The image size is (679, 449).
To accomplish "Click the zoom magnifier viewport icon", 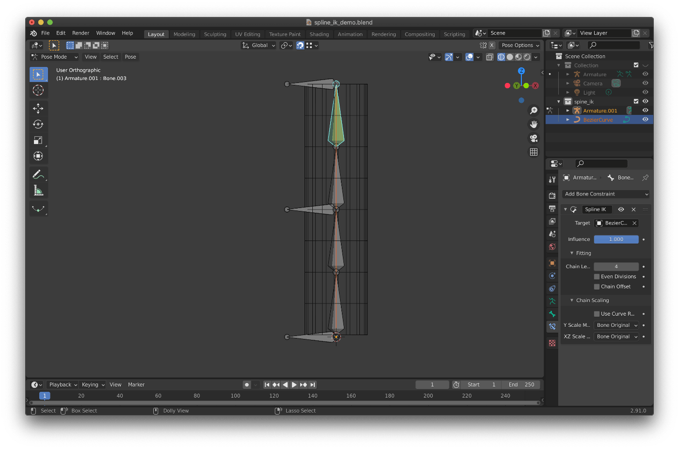I will pyautogui.click(x=533, y=111).
